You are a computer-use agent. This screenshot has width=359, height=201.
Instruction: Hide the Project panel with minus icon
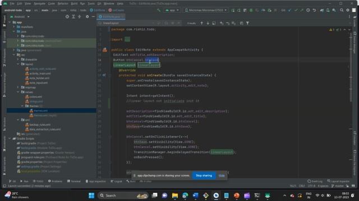click(x=93, y=17)
